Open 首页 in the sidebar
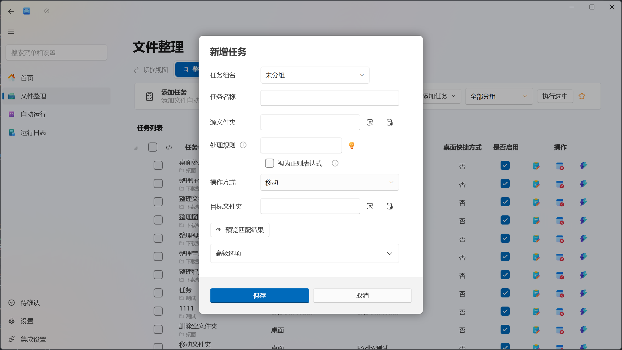The width and height of the screenshot is (622, 350). point(56,78)
